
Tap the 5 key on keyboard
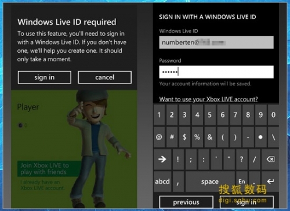pyautogui.click(x=210, y=115)
